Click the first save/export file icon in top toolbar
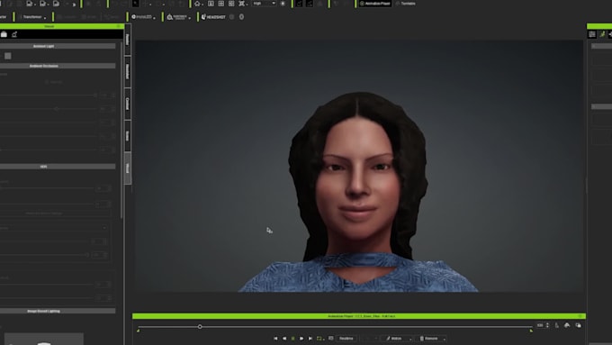612x345 pixels. coord(30,4)
